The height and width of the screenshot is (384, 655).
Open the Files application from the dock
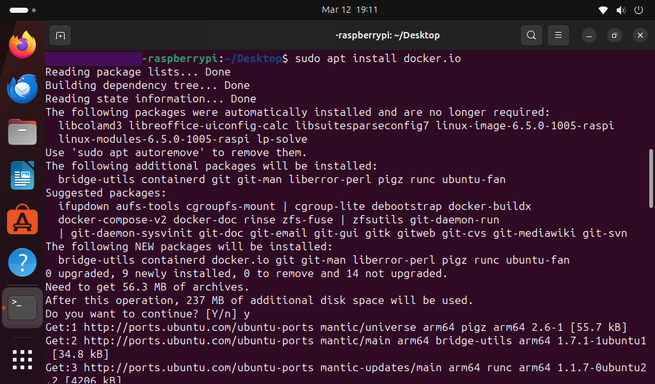click(x=22, y=132)
